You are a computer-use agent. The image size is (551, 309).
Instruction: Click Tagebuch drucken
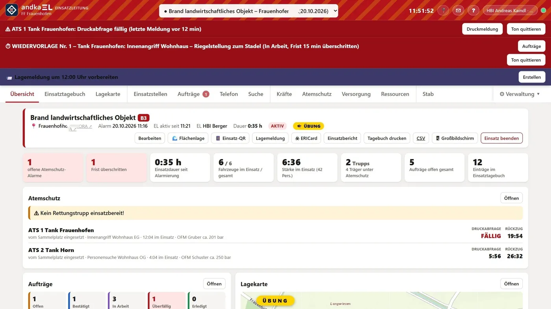click(387, 138)
